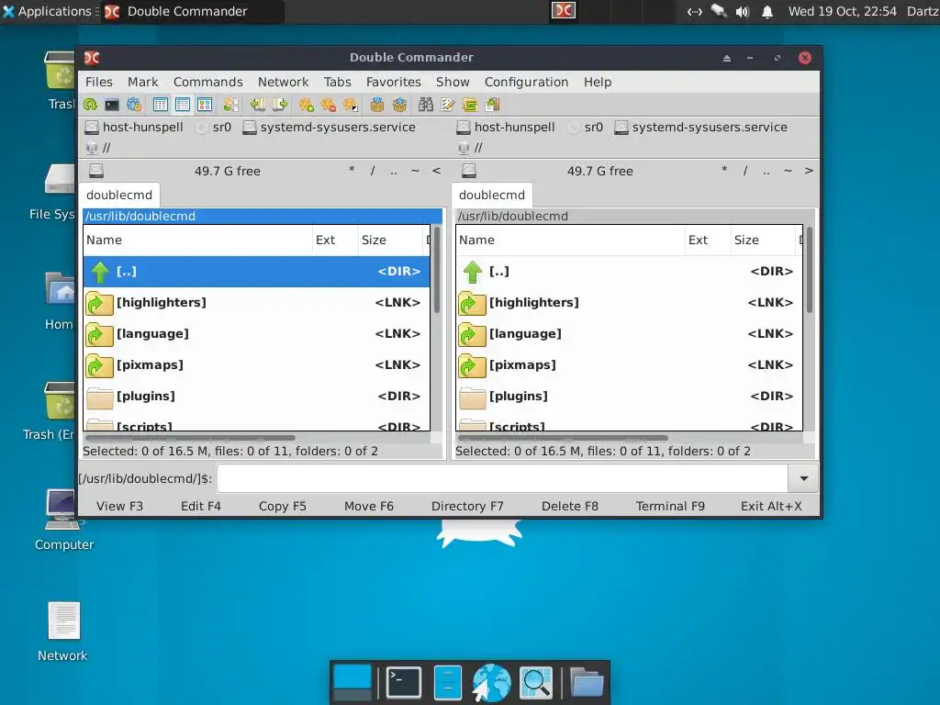Go to parent directory in left panel
Image resolution: width=940 pixels, height=705 pixels.
(x=393, y=172)
